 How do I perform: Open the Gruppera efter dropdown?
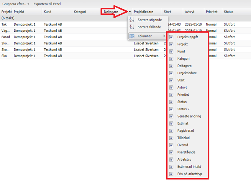[16, 4]
